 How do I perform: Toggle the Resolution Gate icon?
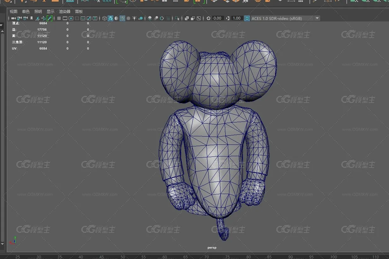71,18
